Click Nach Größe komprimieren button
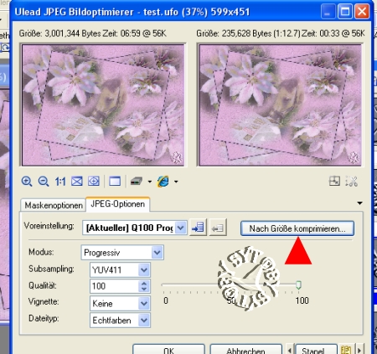Screen dimensions: 377x354 pyautogui.click(x=297, y=228)
